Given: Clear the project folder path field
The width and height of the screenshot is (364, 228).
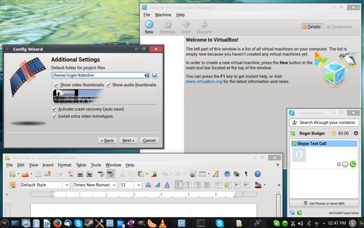Looking at the screenshot, I should click(147, 75).
